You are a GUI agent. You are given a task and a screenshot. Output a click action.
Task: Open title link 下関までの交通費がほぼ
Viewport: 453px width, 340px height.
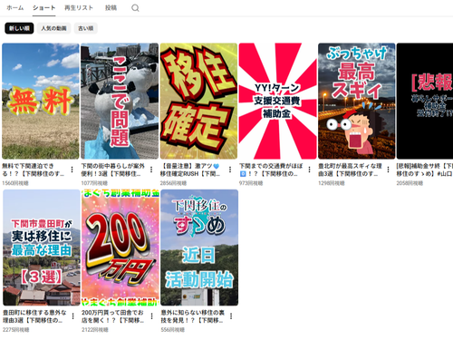click(x=271, y=170)
